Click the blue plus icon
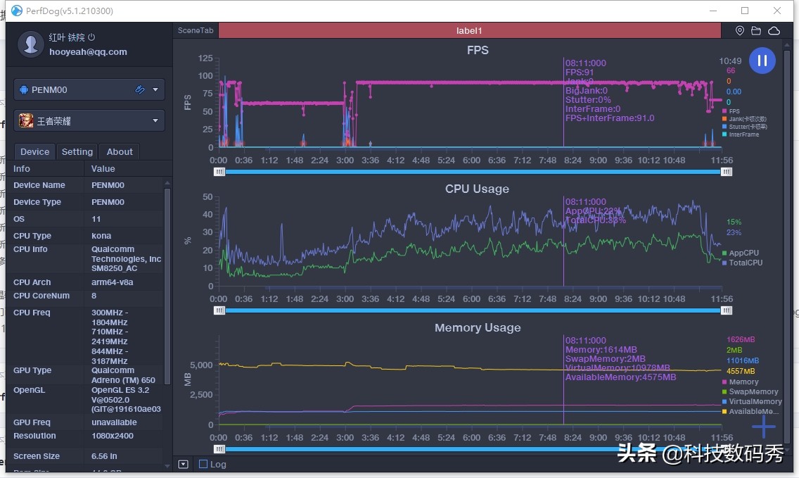 click(763, 427)
